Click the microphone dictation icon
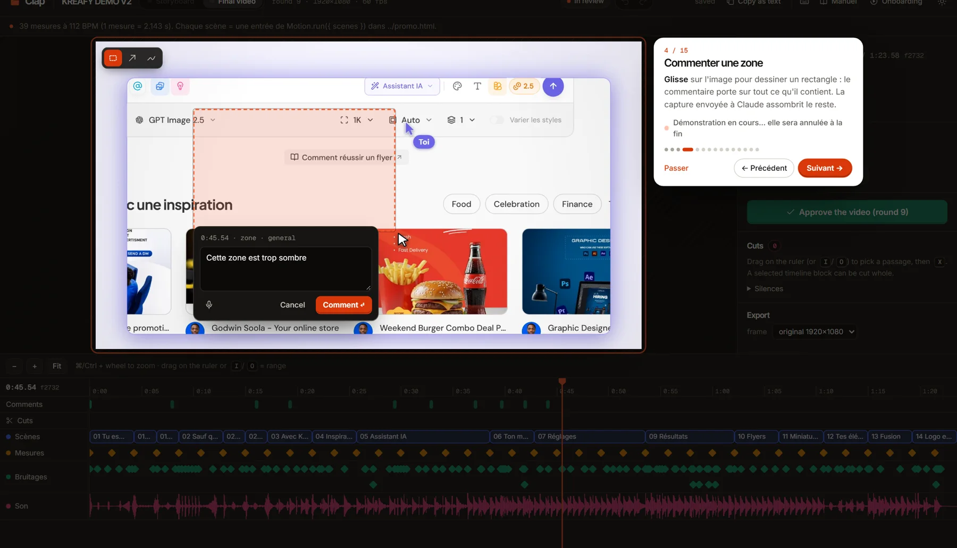 (209, 305)
